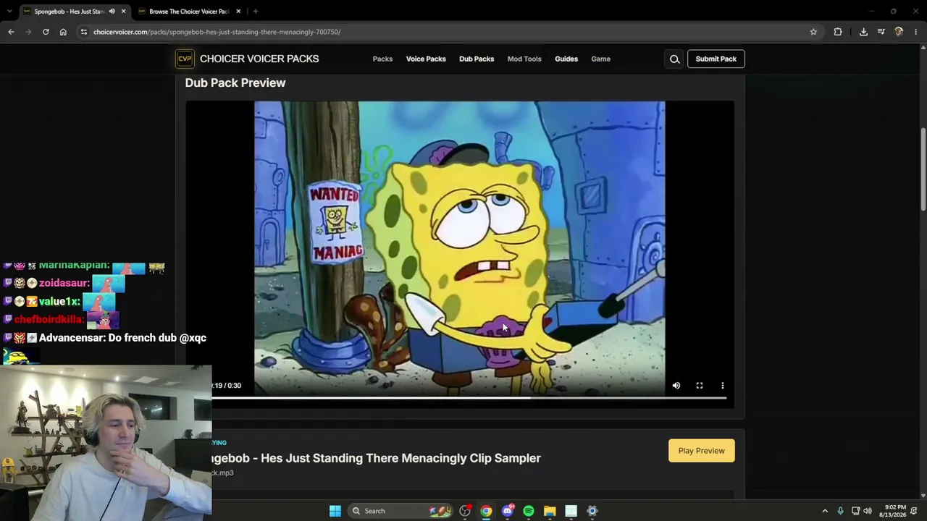Open the browser profile avatar
Image resolution: width=927 pixels, height=521 pixels.
click(899, 32)
